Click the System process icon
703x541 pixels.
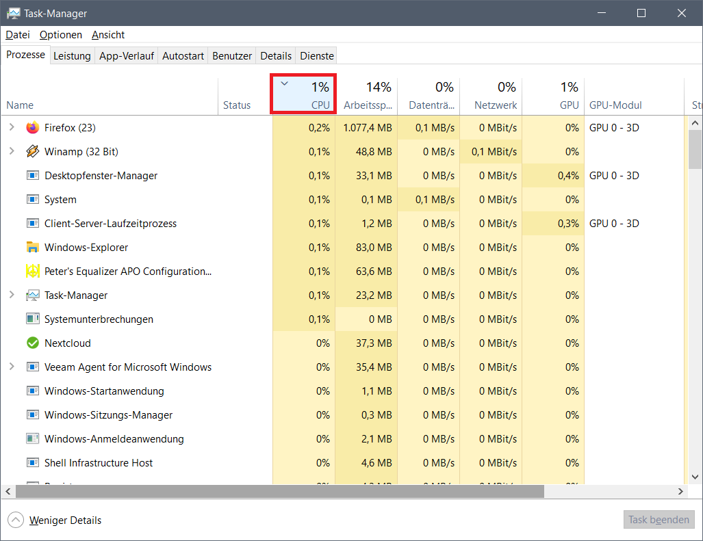(x=33, y=199)
